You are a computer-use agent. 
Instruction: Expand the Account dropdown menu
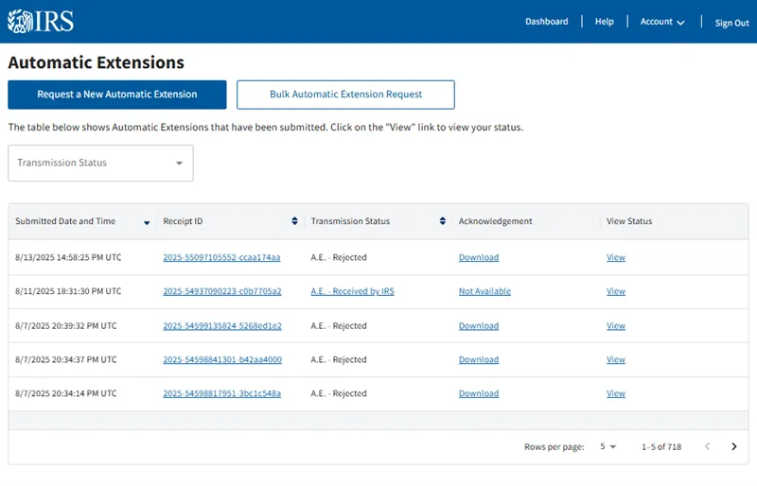click(x=661, y=22)
